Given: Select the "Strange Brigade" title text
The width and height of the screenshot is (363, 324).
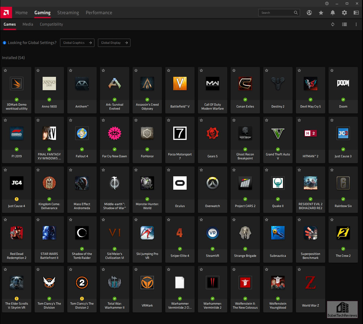Looking at the screenshot, I should [x=245, y=256].
